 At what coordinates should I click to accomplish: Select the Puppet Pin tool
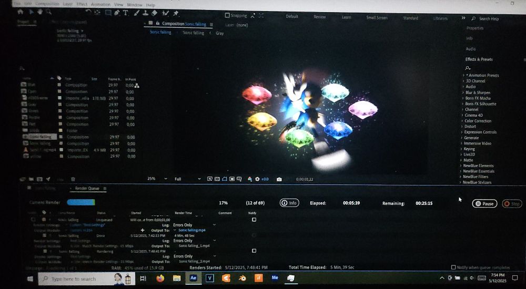click(176, 13)
